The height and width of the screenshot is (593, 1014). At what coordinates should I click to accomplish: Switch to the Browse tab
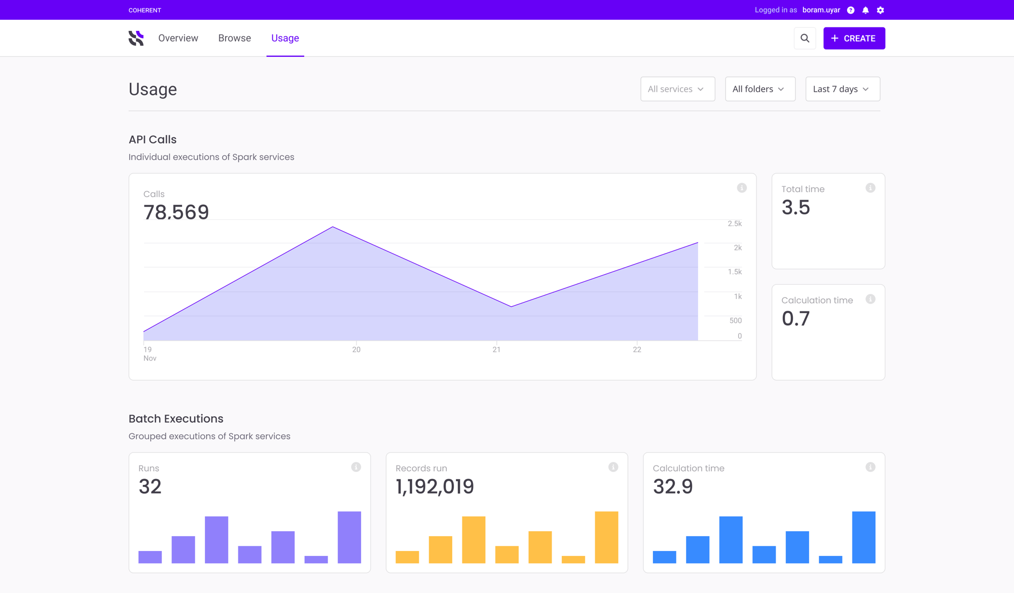tap(234, 38)
